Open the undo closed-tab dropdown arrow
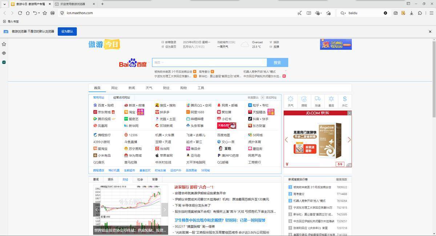Viewport: 436px width, 236px height. tap(39, 13)
